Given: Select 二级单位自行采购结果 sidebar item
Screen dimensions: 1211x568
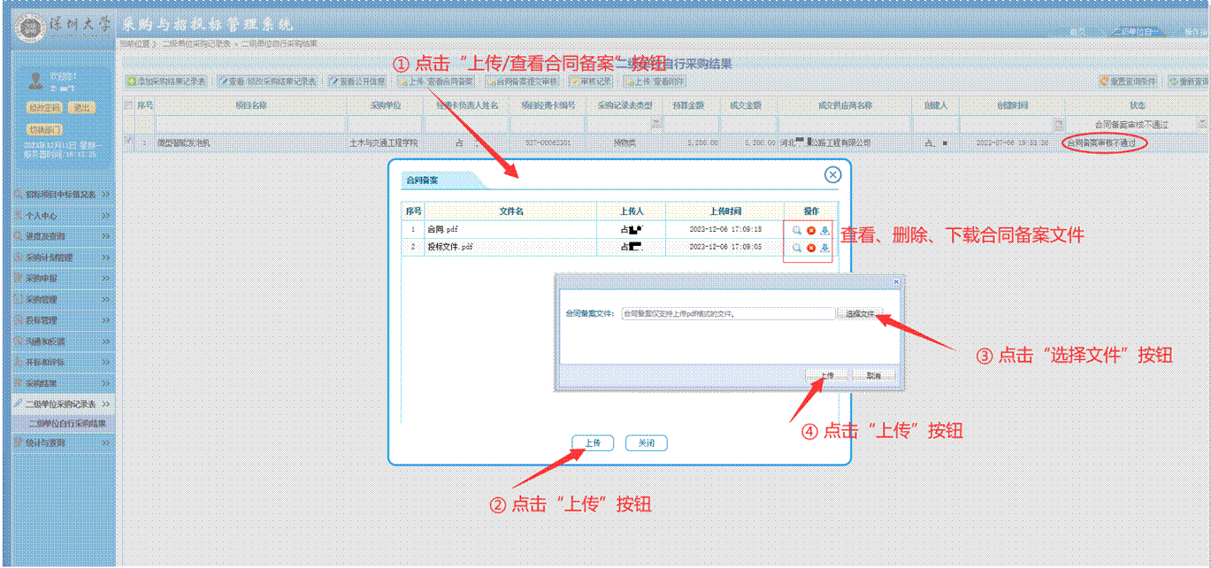Looking at the screenshot, I should click(66, 424).
